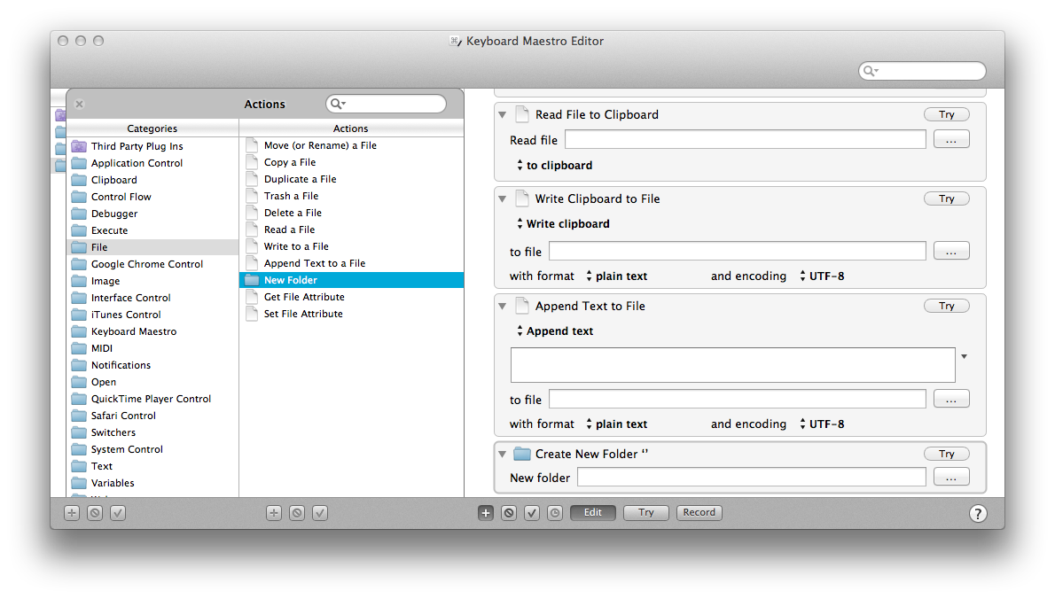
Task: Select the QuickTime Player Control category
Action: click(x=152, y=399)
